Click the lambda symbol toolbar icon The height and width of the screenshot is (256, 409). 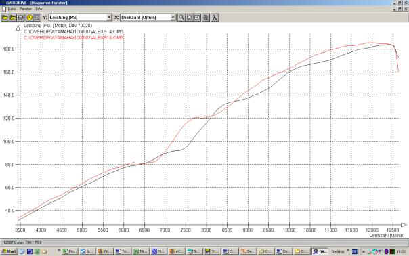(215, 18)
